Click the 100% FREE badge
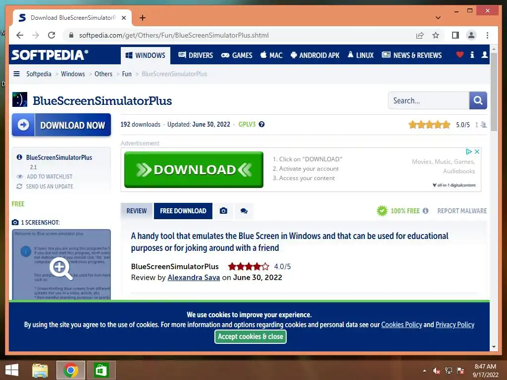Screen dimensions: 507x380 (398, 211)
